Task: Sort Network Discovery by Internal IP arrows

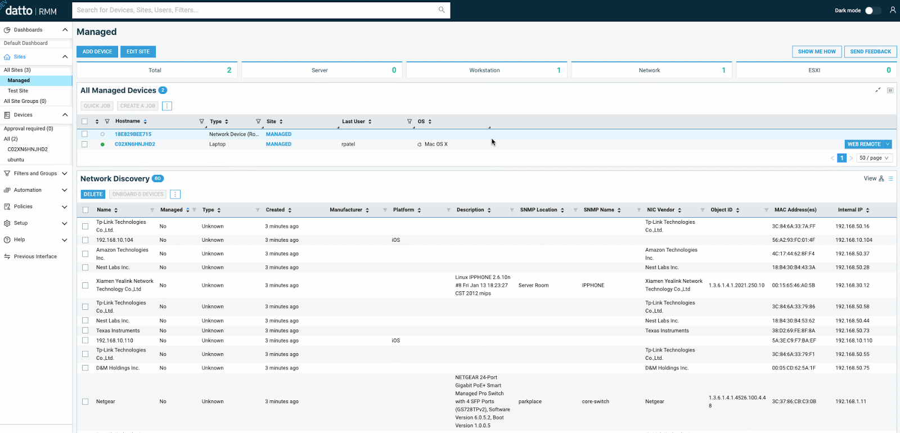Action: 867,210
